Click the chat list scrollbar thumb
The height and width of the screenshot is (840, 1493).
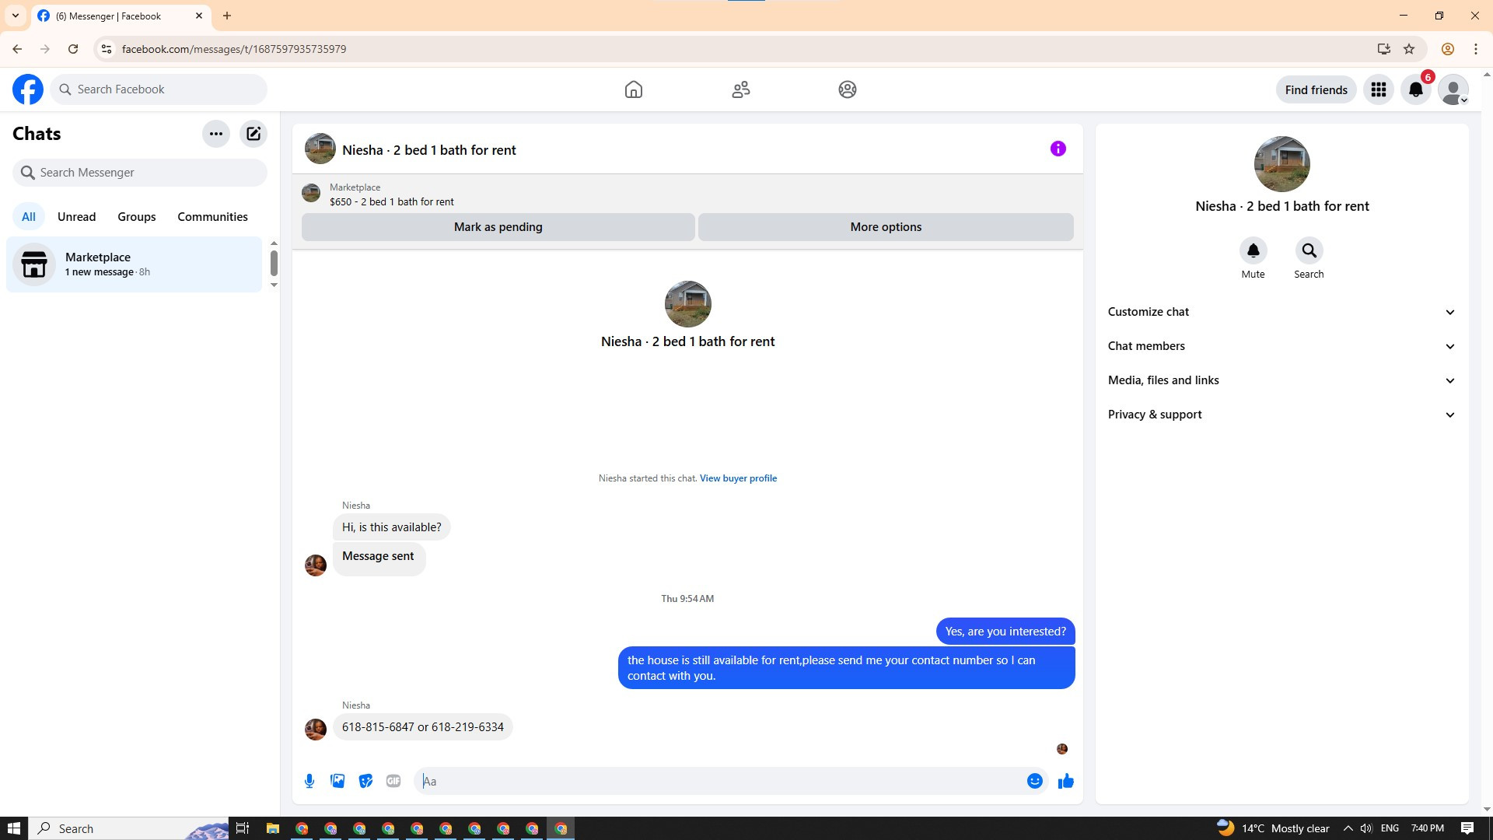pyautogui.click(x=274, y=263)
